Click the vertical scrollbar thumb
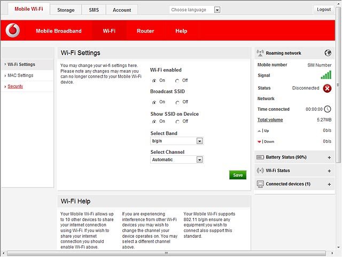The width and height of the screenshot is (342, 257). coord(338,85)
